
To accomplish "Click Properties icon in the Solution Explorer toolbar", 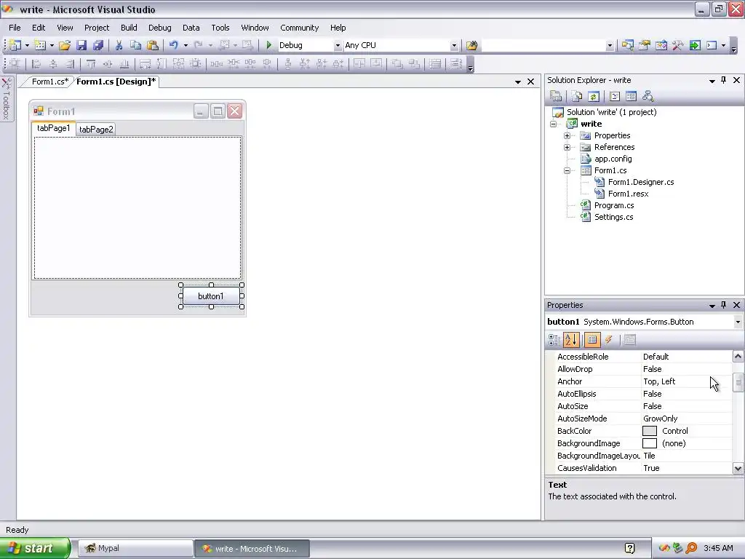I will [556, 97].
